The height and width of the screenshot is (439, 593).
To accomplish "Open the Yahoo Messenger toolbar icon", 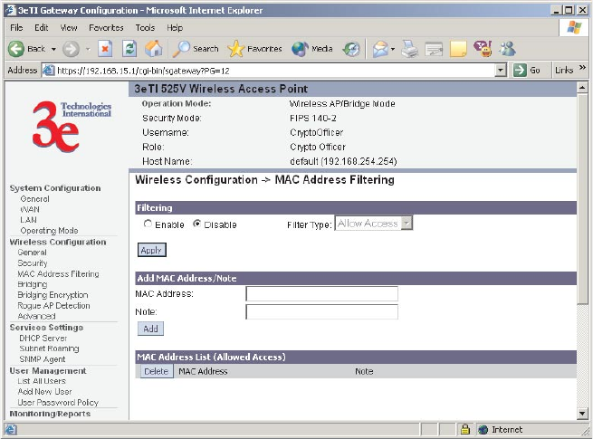I will [x=483, y=49].
